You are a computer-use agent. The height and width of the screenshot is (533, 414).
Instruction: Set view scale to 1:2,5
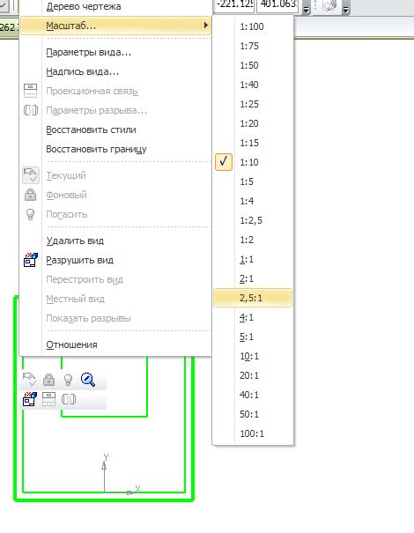coord(253,220)
